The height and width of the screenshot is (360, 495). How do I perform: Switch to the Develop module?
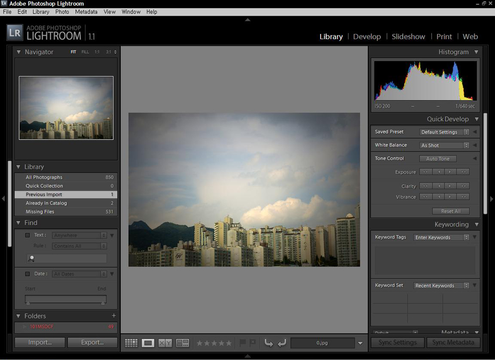coord(367,37)
